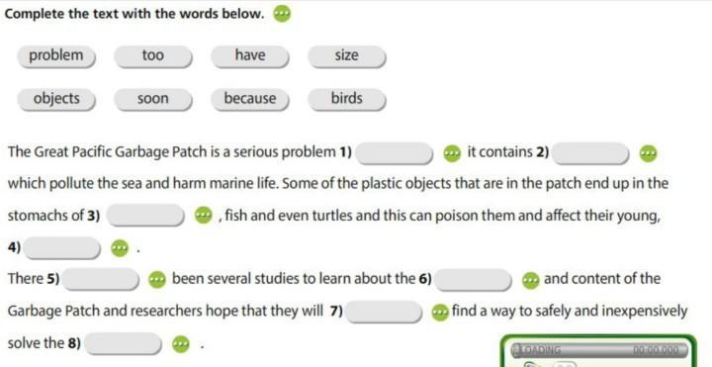Click green hint icon after blank 5

coord(157,279)
